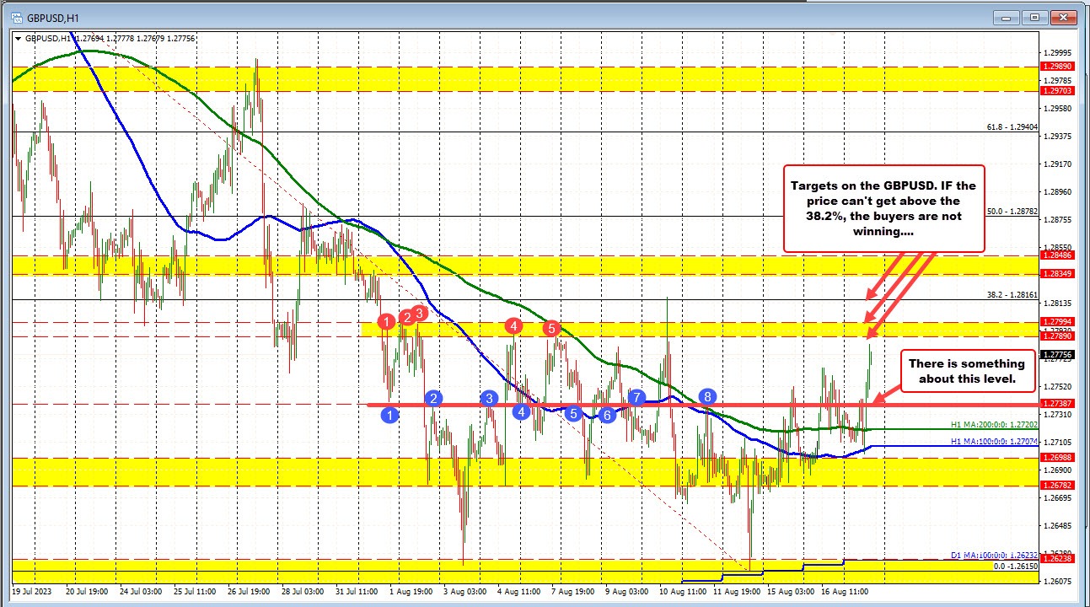Screen dimensions: 1090x607
Task: Select red circle marker "1" on the chart
Action: 387,322
